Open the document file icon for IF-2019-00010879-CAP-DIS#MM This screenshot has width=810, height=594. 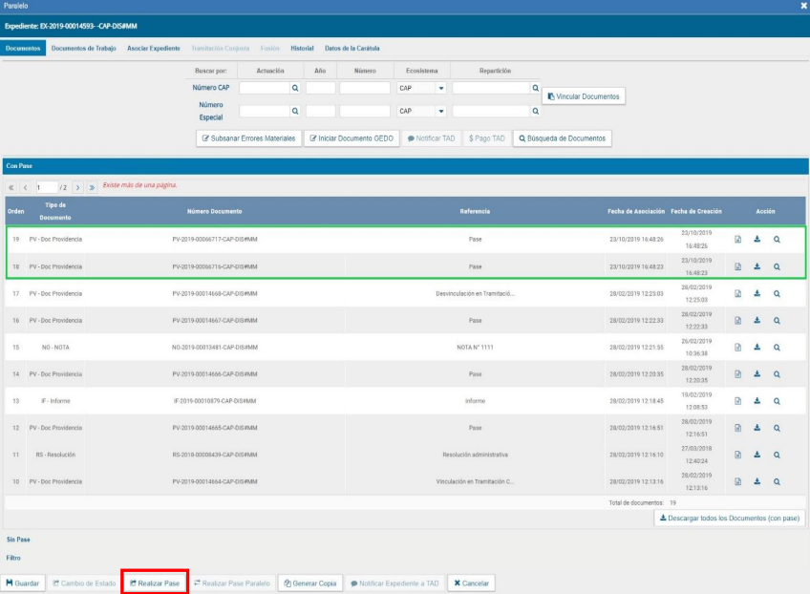tap(737, 401)
